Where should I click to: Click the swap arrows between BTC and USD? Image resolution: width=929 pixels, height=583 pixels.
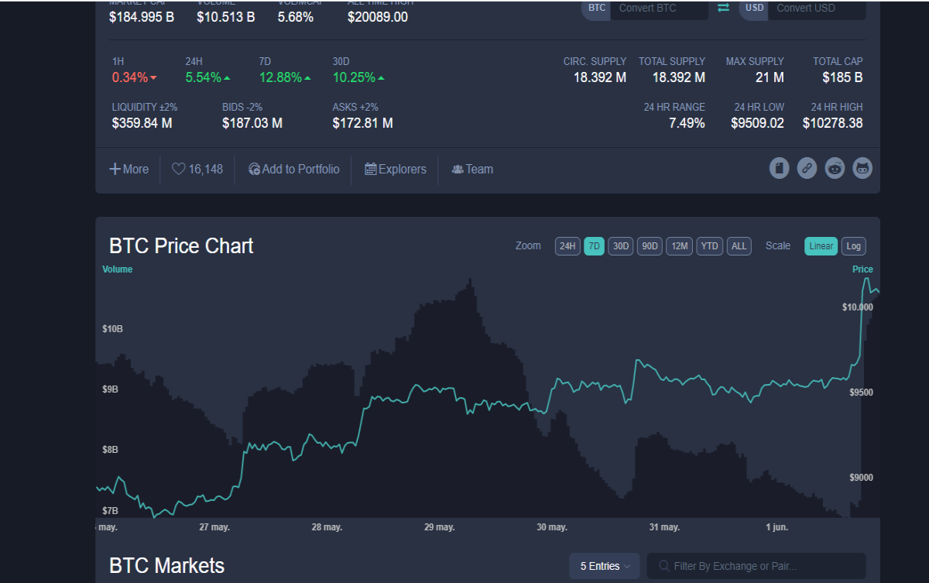point(723,8)
